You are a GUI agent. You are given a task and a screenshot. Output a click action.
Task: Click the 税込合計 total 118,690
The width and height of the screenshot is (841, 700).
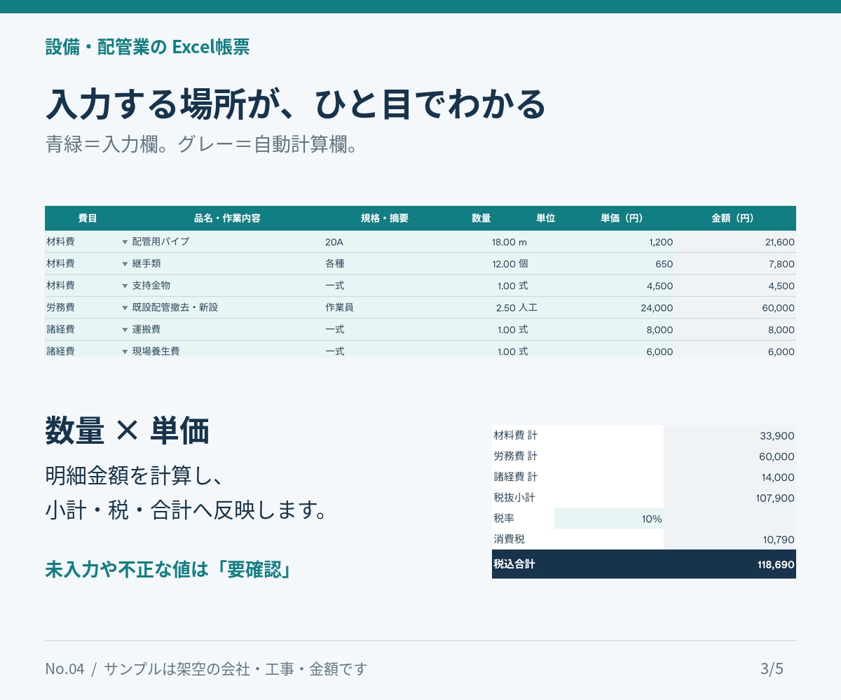click(776, 564)
